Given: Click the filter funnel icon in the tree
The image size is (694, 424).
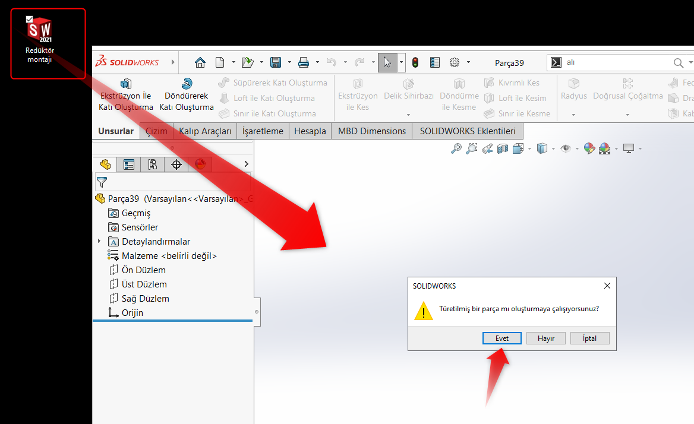Looking at the screenshot, I should click(102, 182).
